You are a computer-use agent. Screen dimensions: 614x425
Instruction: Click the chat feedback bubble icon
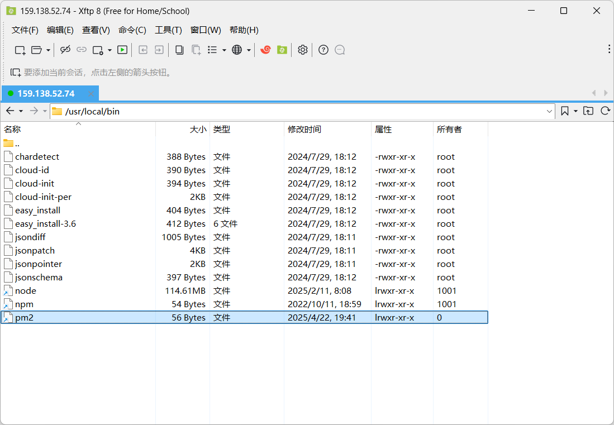click(x=340, y=50)
